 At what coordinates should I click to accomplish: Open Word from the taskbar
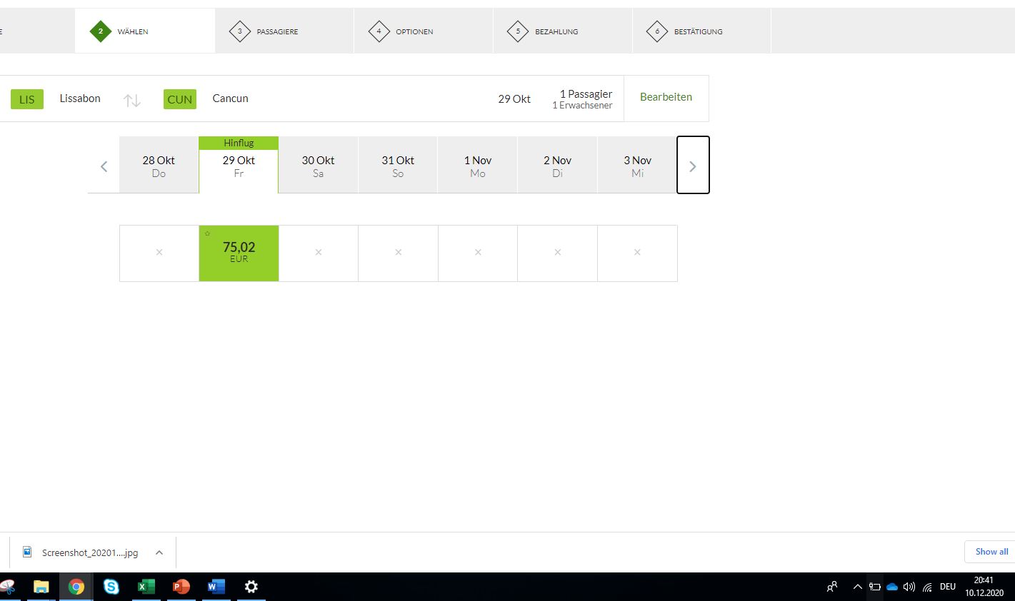coord(216,587)
